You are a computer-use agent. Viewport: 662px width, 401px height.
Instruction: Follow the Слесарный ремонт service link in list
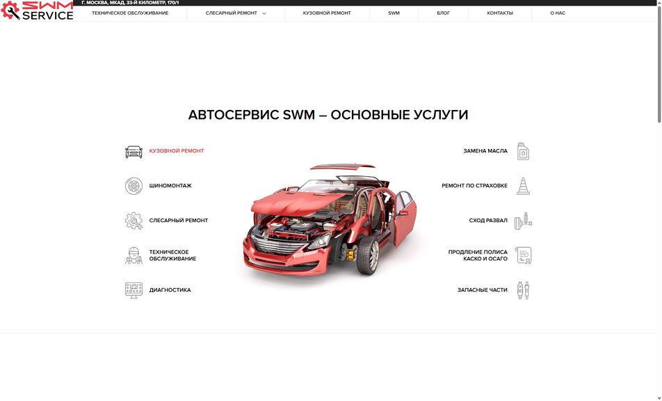(x=179, y=220)
